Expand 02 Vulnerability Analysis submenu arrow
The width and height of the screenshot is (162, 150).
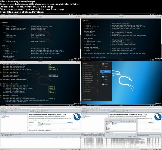pos(97,67)
